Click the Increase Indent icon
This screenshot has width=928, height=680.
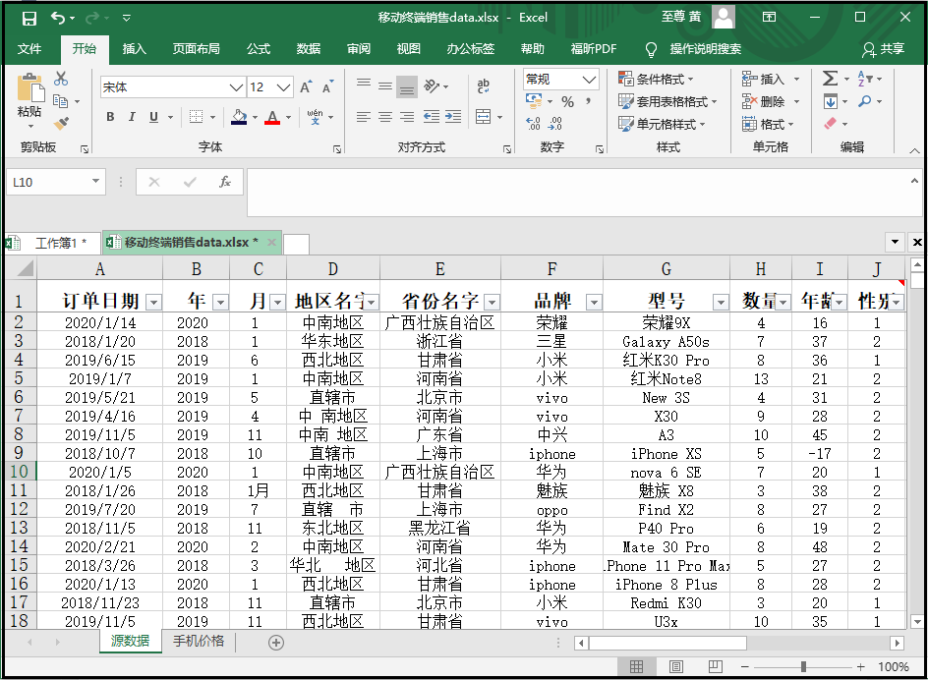pos(453,117)
